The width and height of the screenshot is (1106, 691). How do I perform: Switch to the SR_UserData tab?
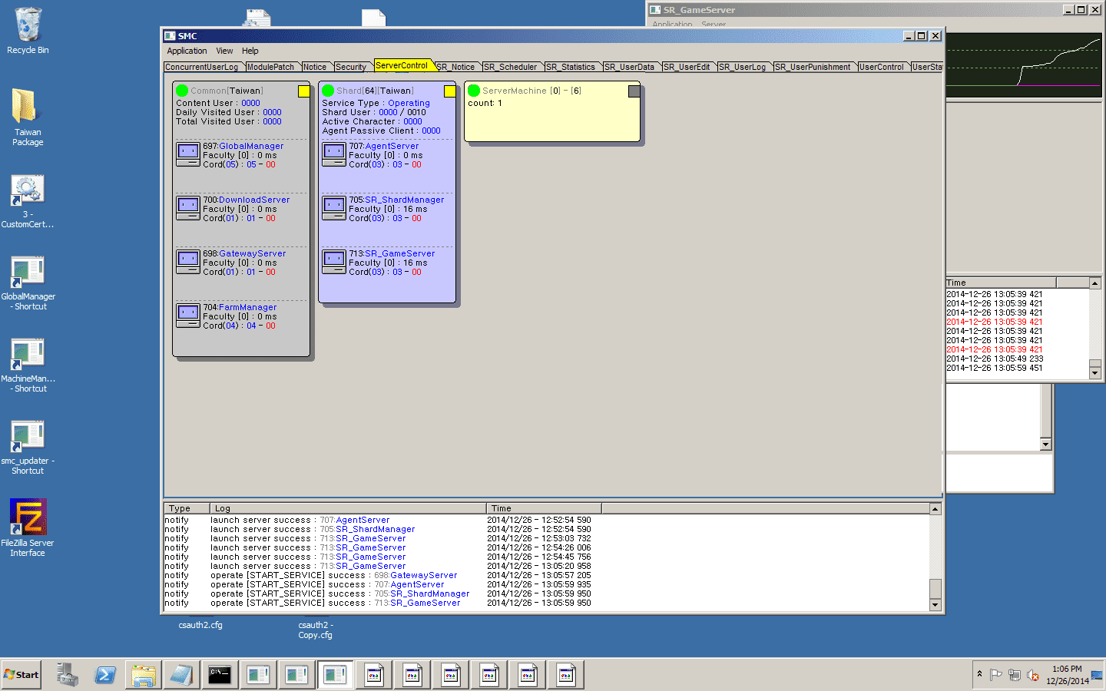pyautogui.click(x=630, y=67)
